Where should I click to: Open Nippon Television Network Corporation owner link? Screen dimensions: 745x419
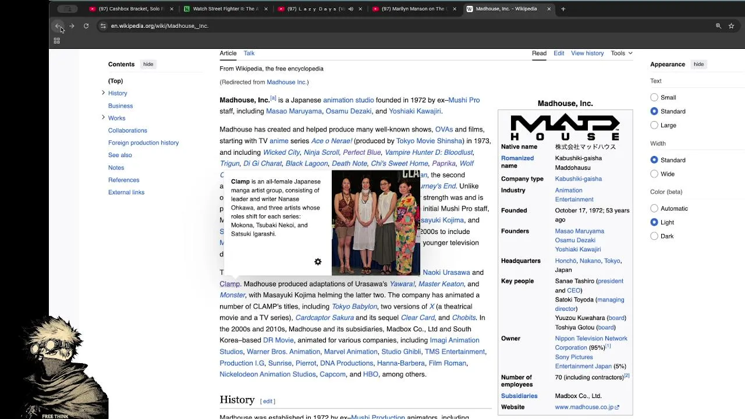click(x=591, y=343)
